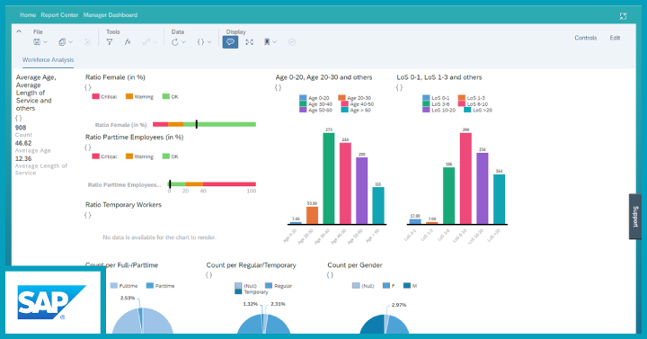Image resolution: width=647 pixels, height=339 pixels.
Task: Click the File group label
Action: [x=38, y=31]
